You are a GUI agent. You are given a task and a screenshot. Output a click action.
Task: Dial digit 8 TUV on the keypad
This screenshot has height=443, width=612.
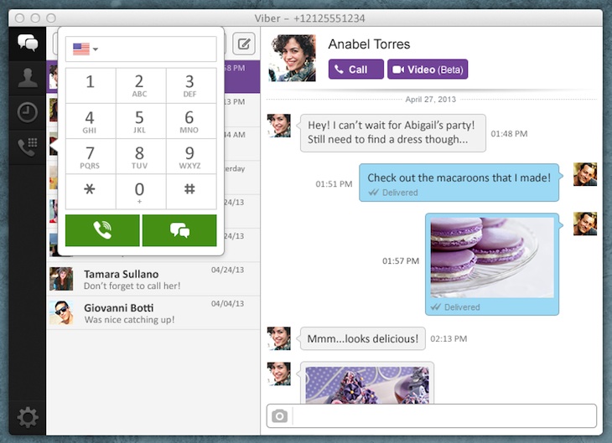(141, 157)
